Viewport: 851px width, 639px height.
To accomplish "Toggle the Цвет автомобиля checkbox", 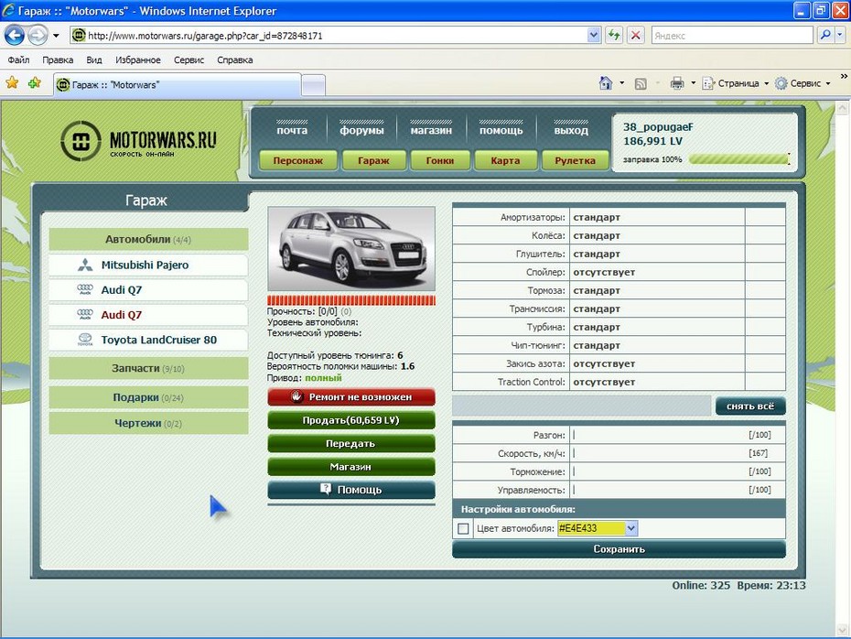I will click(x=464, y=528).
